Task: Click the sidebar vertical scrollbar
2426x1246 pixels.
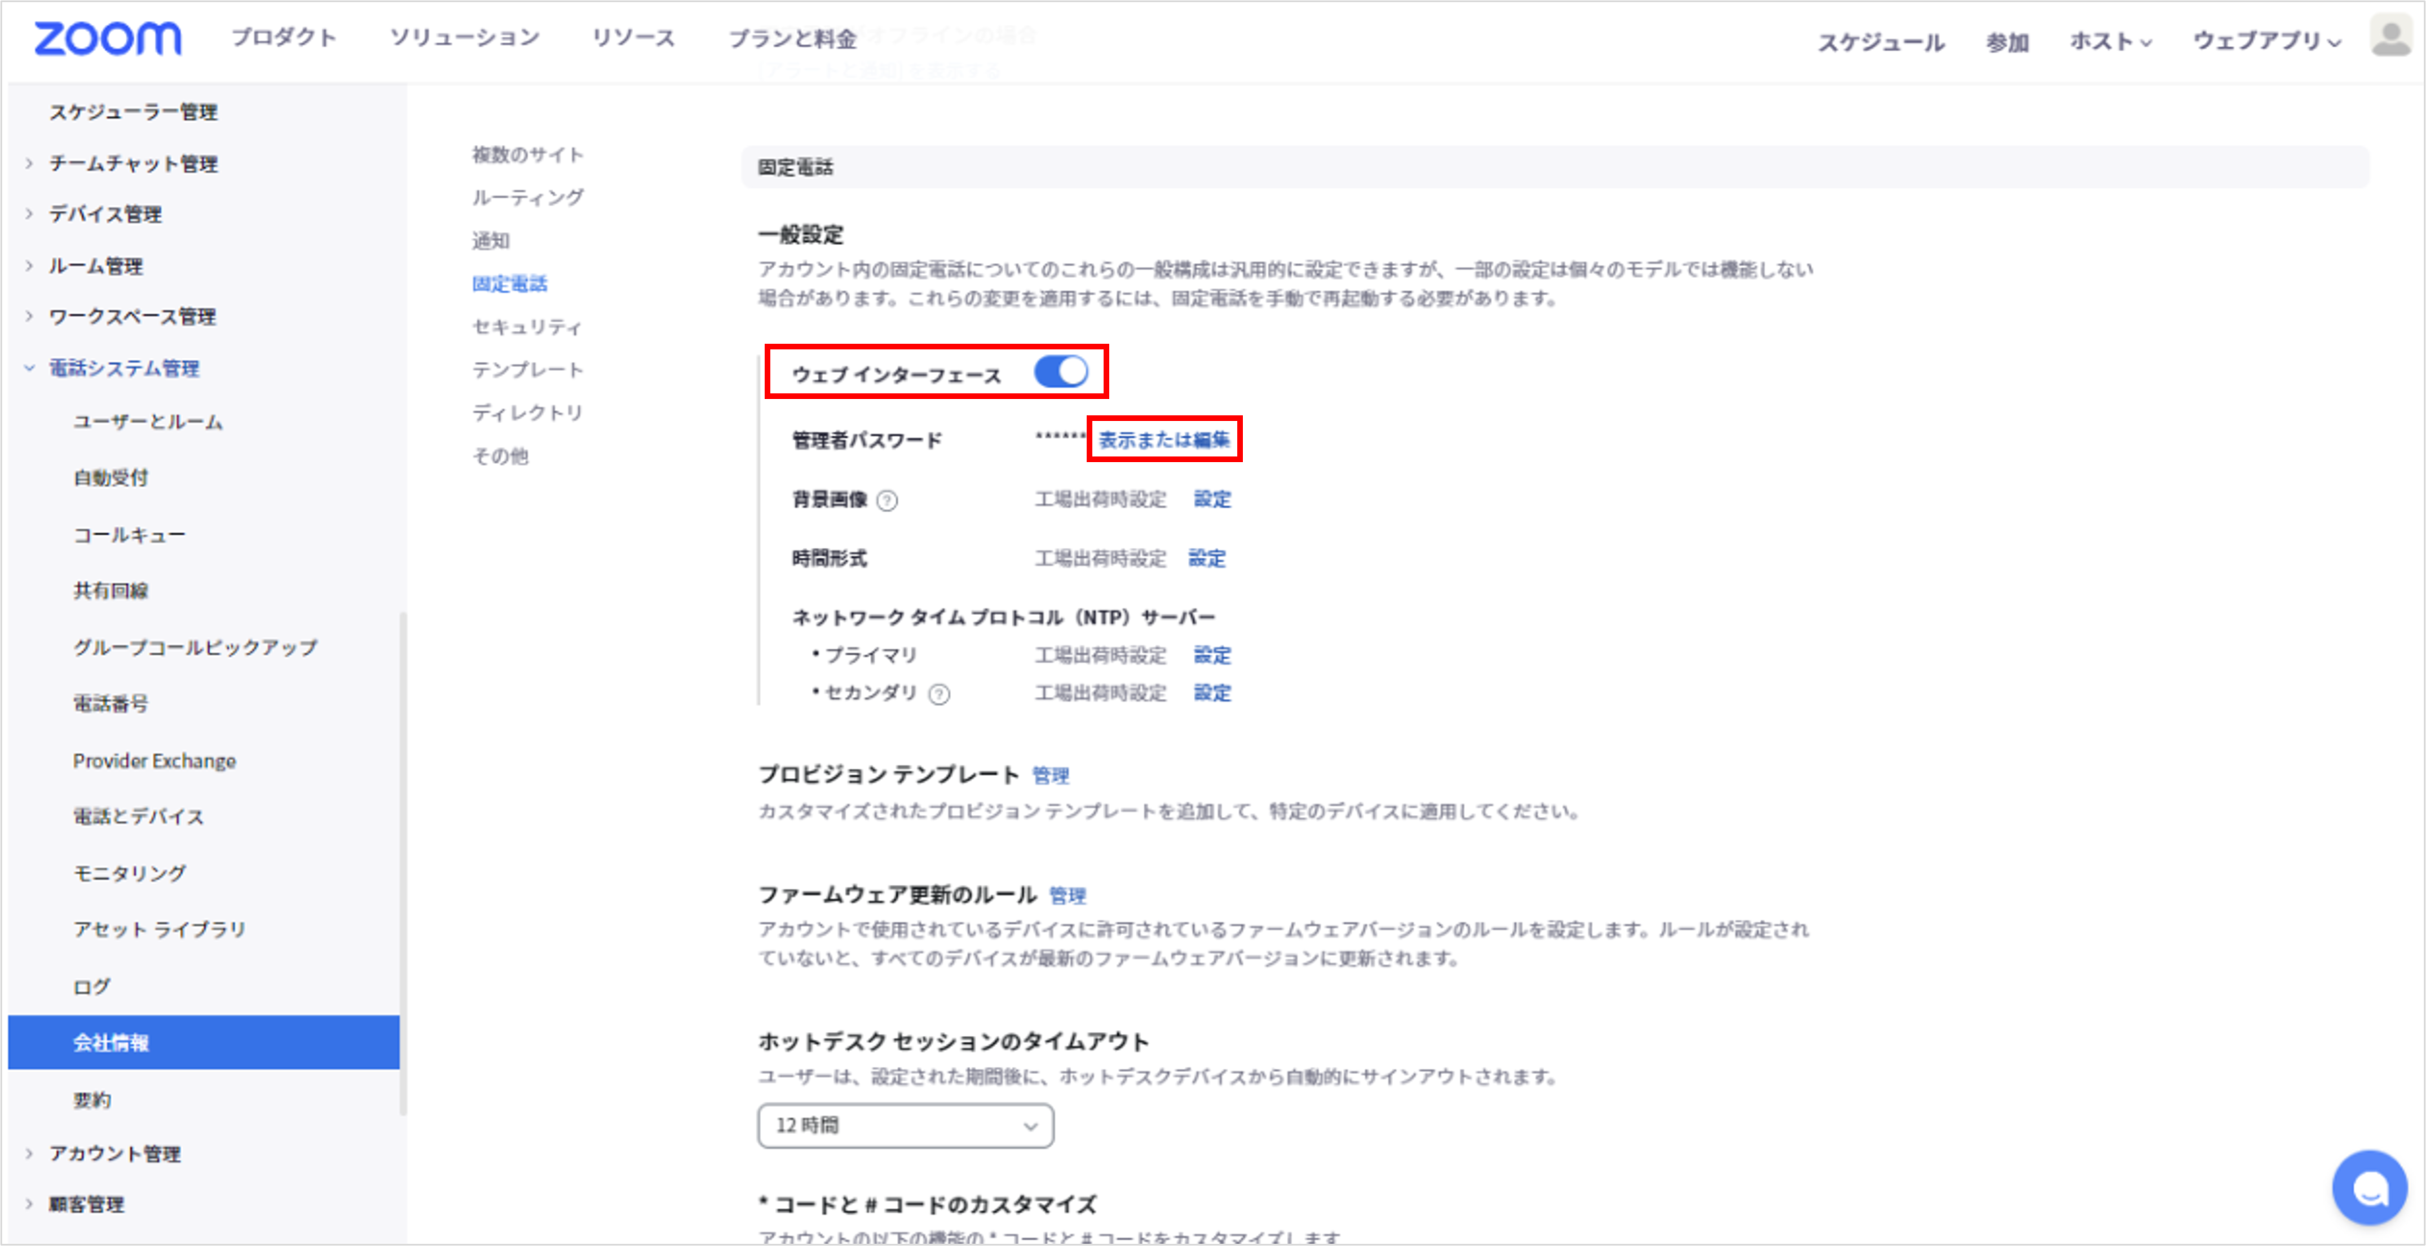Action: point(403,864)
